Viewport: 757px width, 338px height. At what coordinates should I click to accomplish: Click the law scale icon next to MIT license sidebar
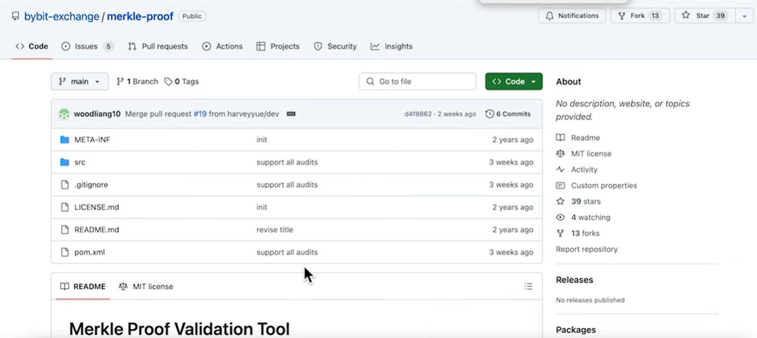point(560,154)
